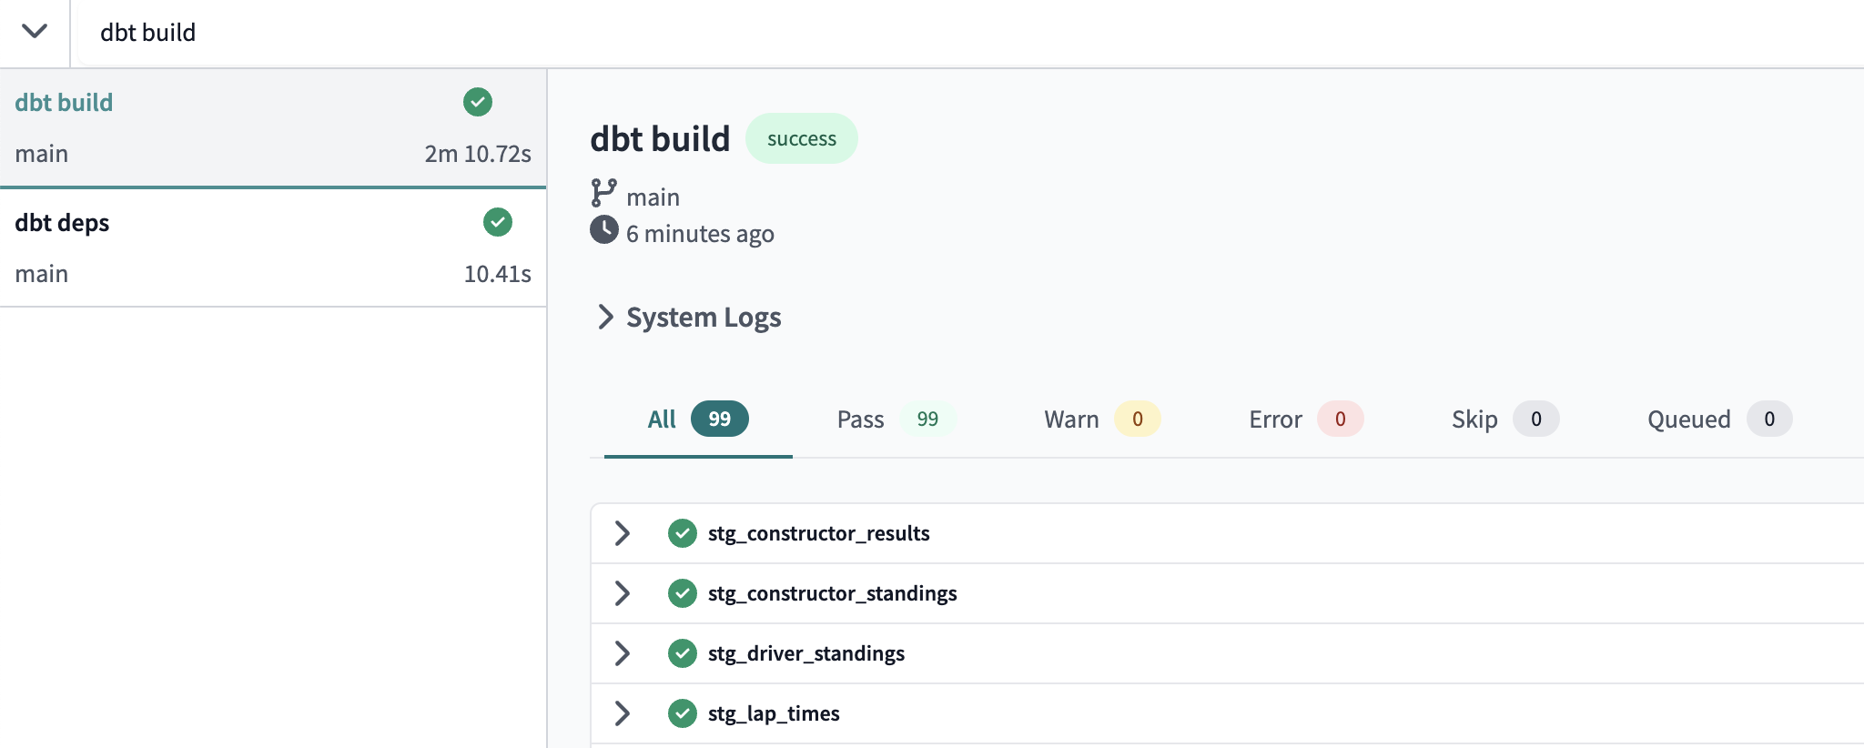Switch to the Error tab
This screenshot has width=1864, height=748.
click(x=1305, y=419)
